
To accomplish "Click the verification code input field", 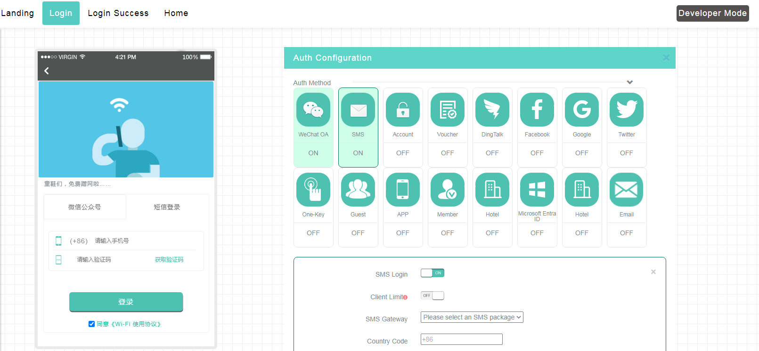I will tap(113, 260).
